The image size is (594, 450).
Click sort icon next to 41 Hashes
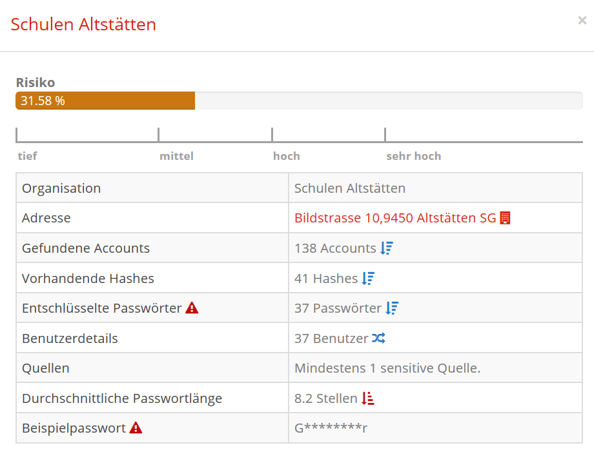(368, 279)
